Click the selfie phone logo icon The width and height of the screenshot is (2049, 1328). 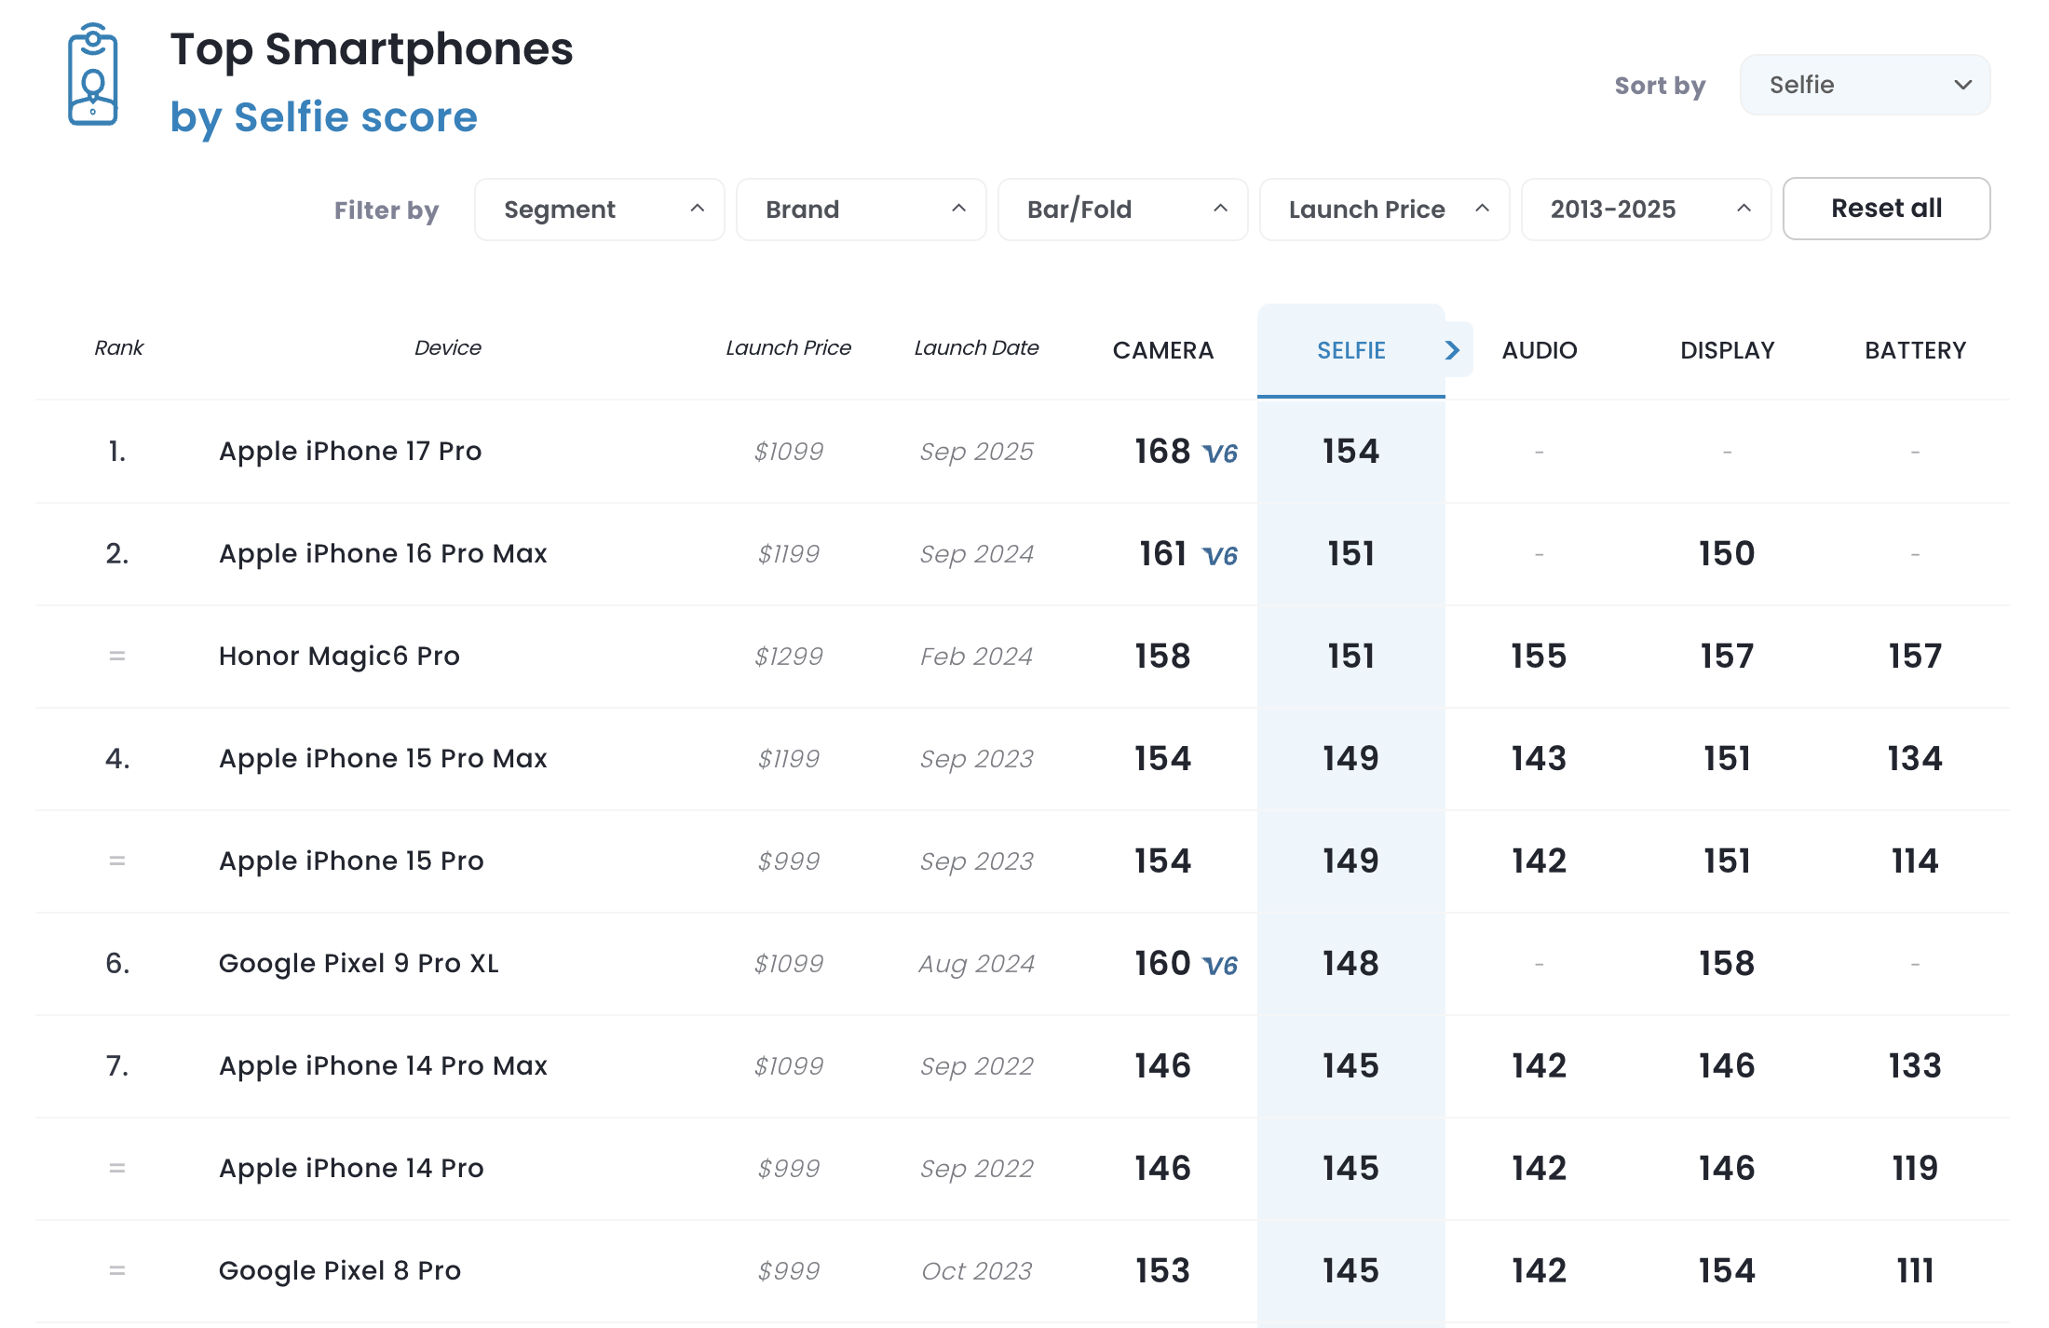pos(93,76)
